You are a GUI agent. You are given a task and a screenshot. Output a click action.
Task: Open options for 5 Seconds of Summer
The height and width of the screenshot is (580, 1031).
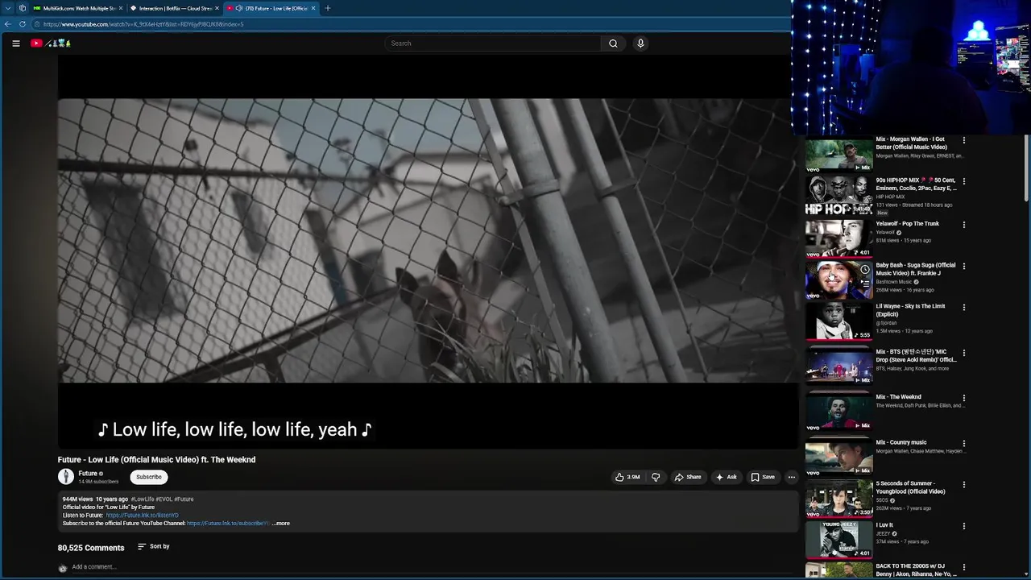coord(964,485)
